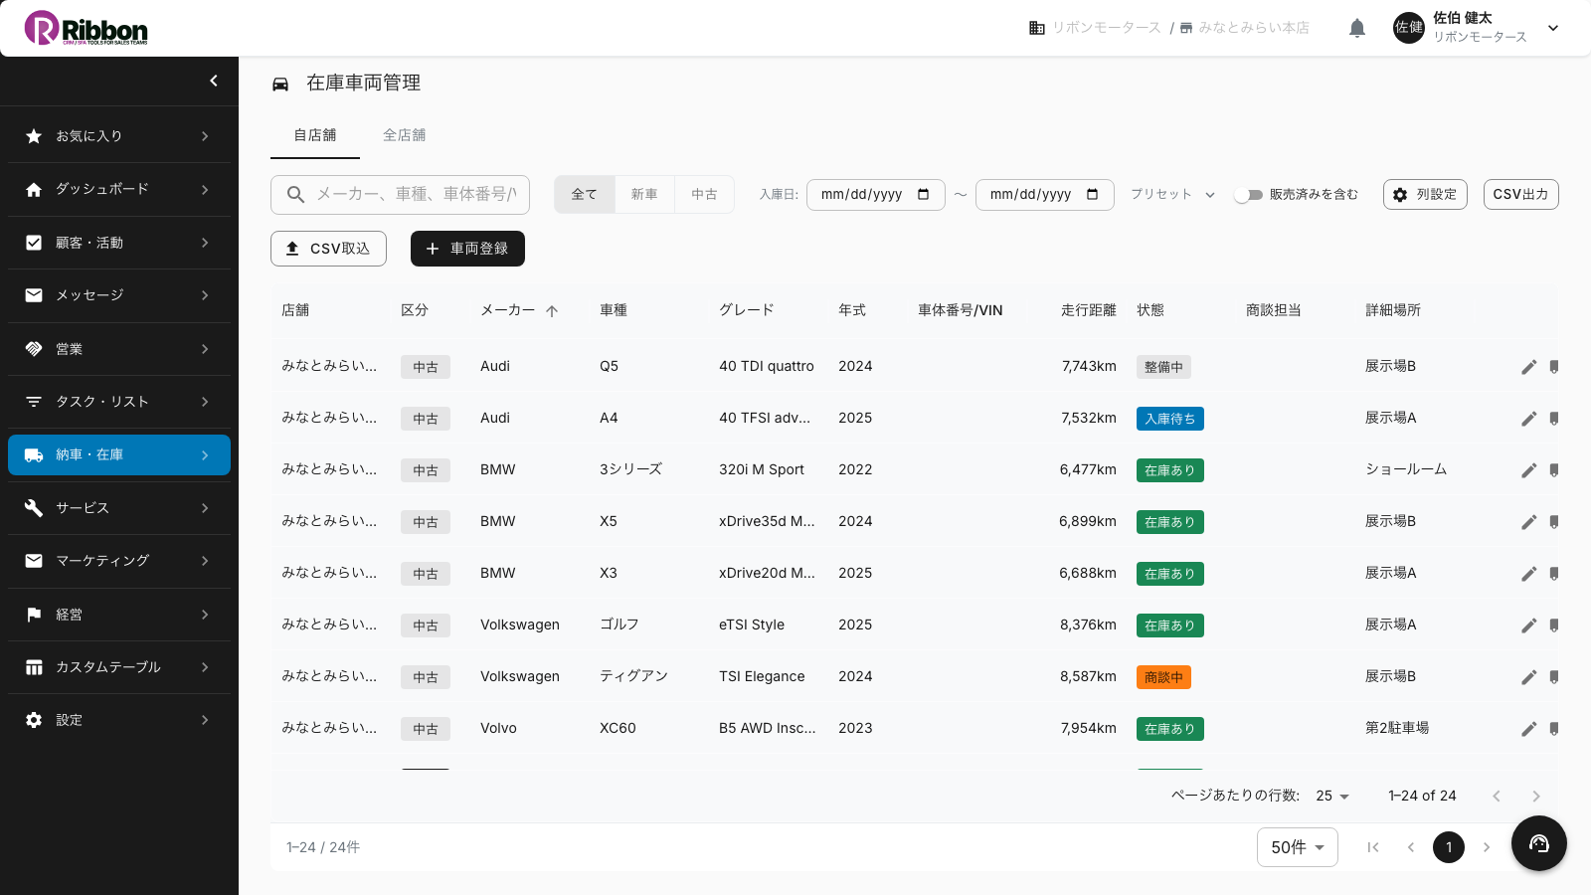Click the カスタムテーブル table icon
Screen dimensions: 1591x895
[x=34, y=667]
